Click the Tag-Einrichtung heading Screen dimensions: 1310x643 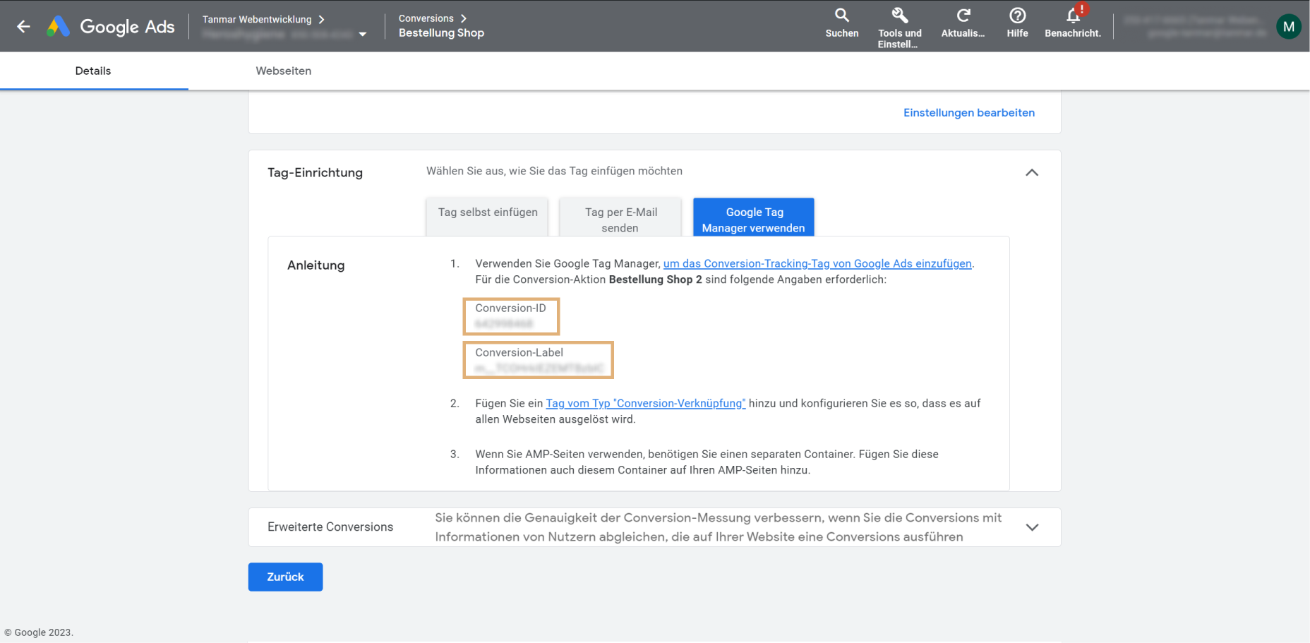coord(315,173)
